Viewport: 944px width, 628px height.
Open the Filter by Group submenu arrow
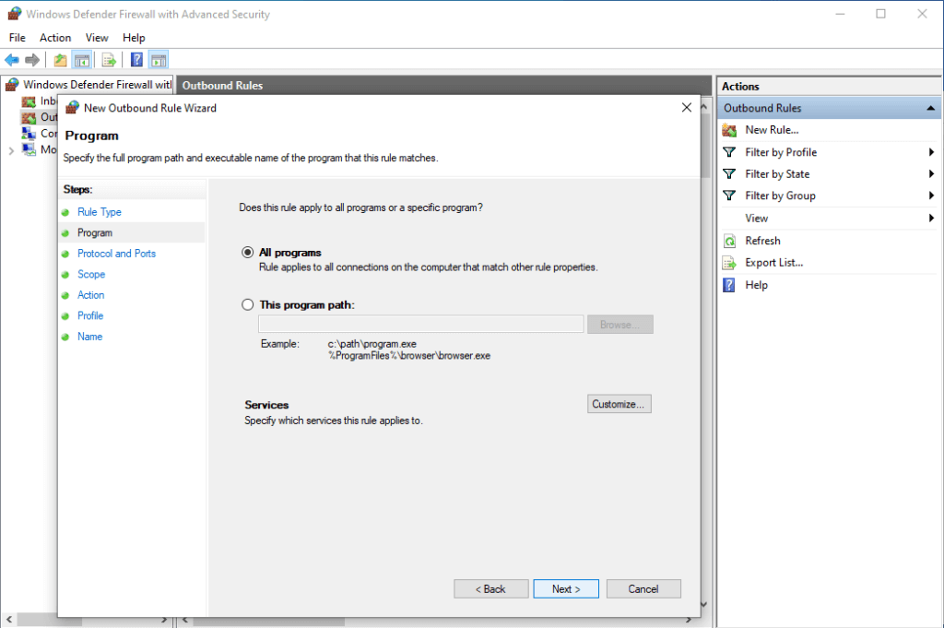point(931,196)
